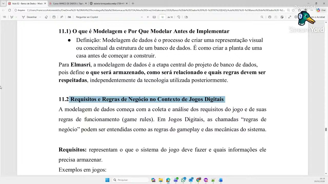Viewport: 328px width, 184px height.
Task: Click Perguntar ao Copilot
Action: 87,17
